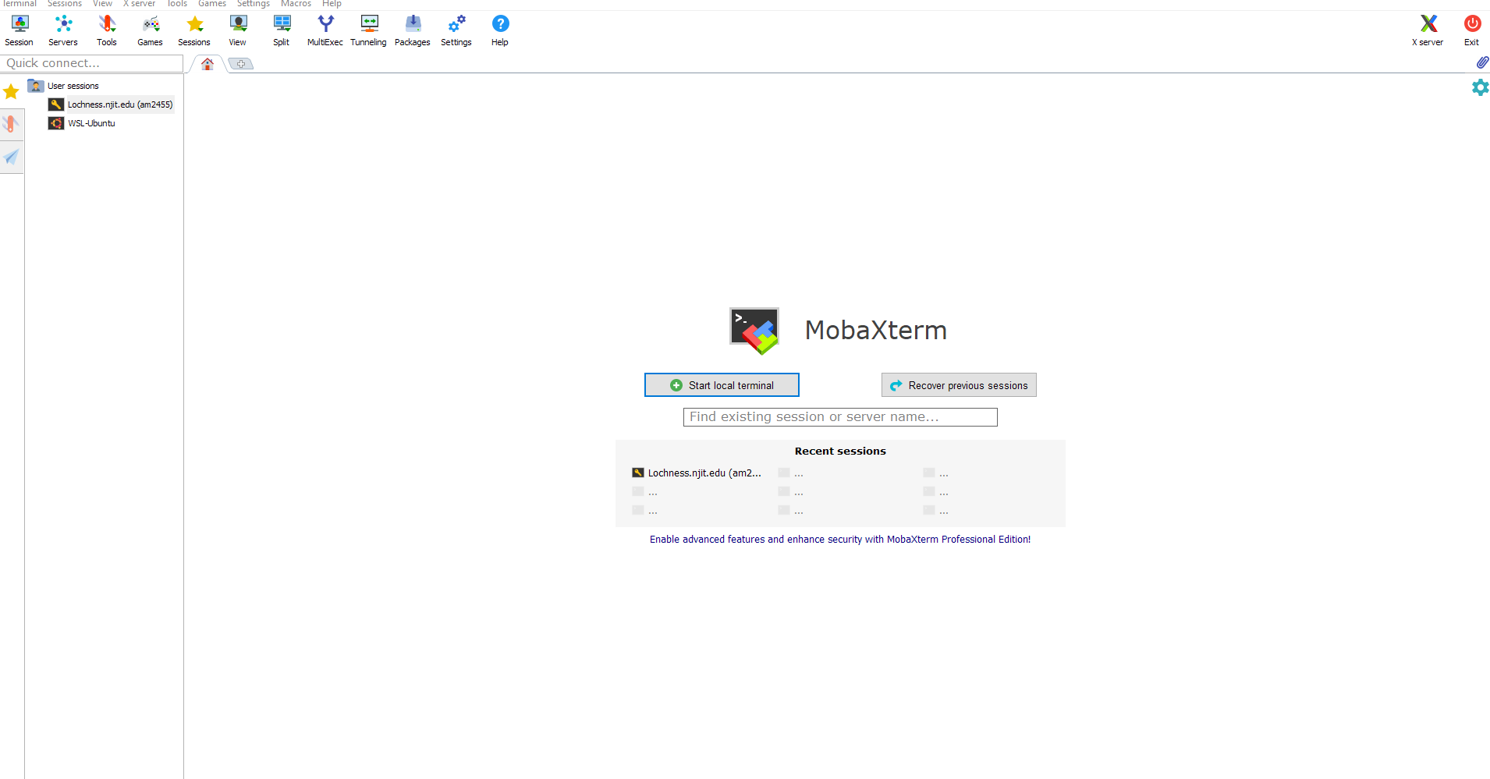The width and height of the screenshot is (1490, 779).
Task: Open the X server menu
Action: pyautogui.click(x=140, y=4)
